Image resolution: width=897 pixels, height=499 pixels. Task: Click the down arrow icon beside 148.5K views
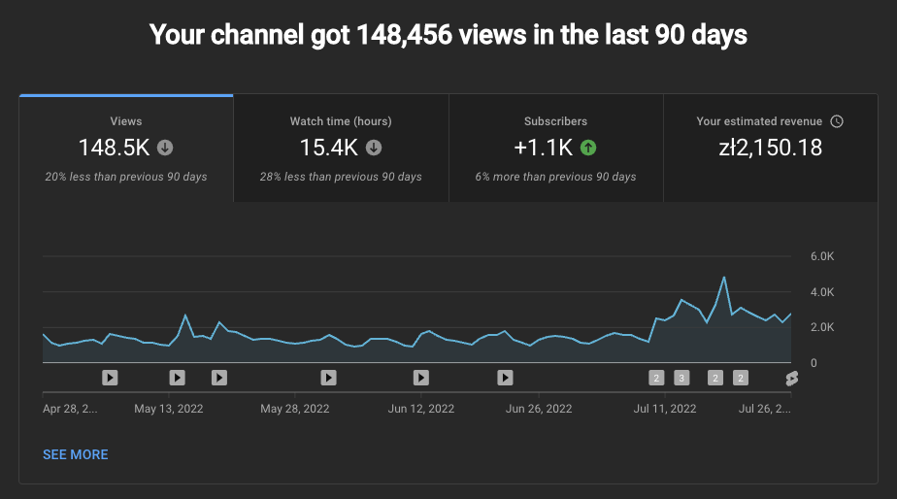click(165, 148)
